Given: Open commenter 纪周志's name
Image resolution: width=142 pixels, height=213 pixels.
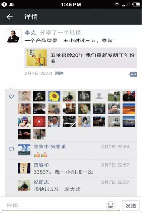Looking at the screenshot, I should coord(41,182).
